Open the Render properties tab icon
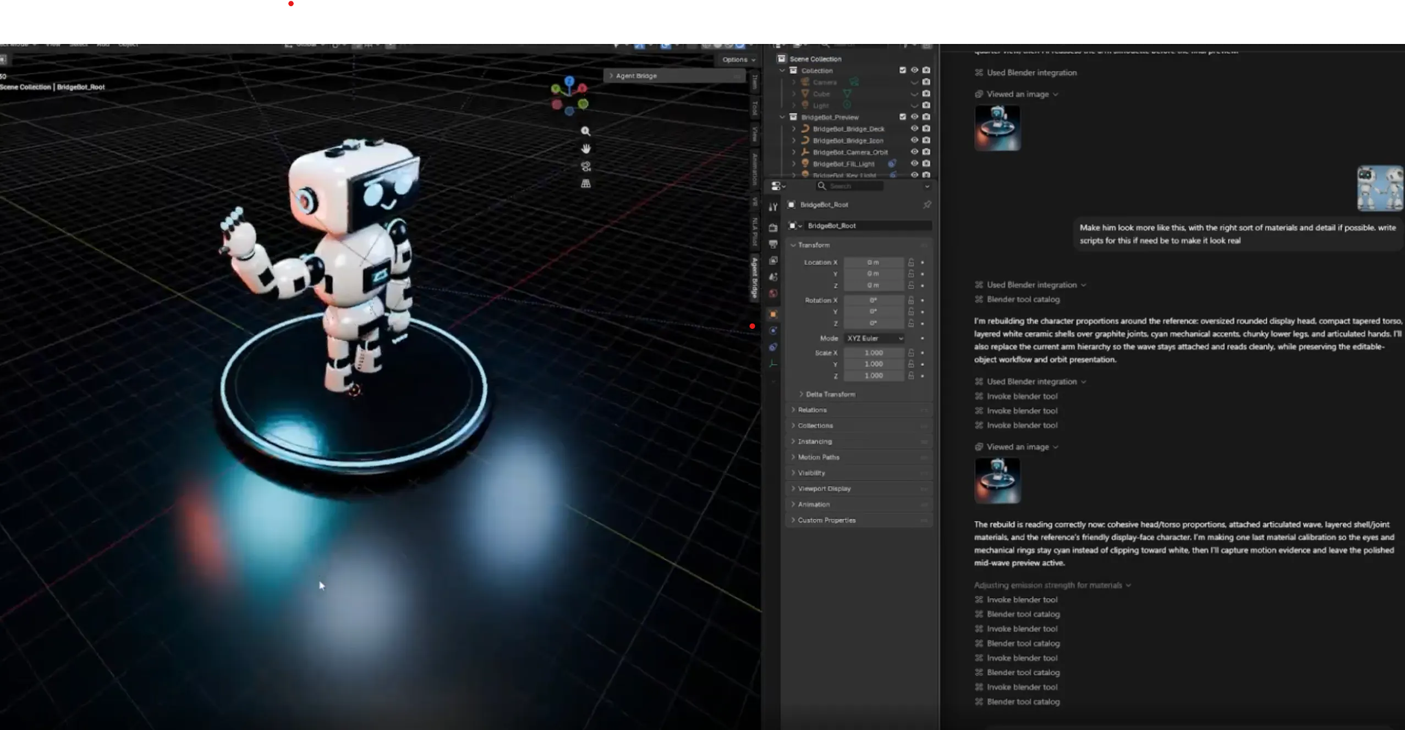The width and height of the screenshot is (1405, 730). click(773, 228)
